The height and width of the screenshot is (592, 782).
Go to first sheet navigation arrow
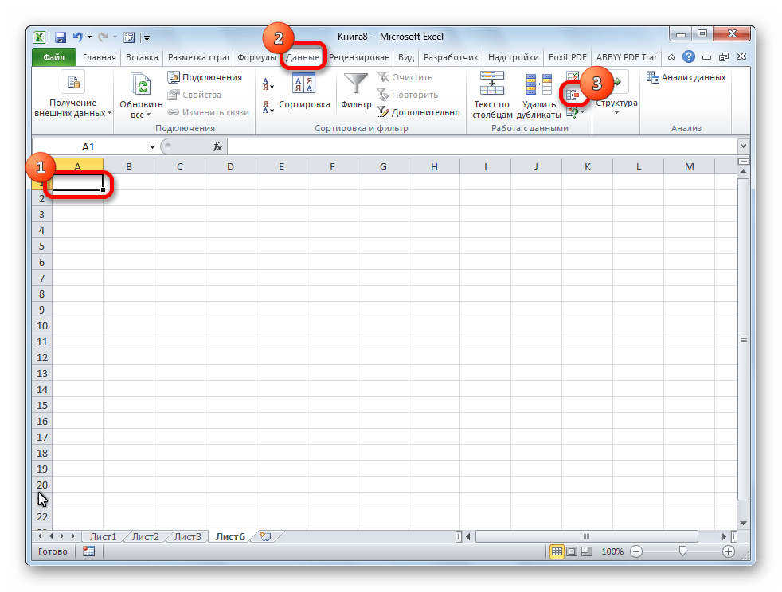pyautogui.click(x=39, y=536)
